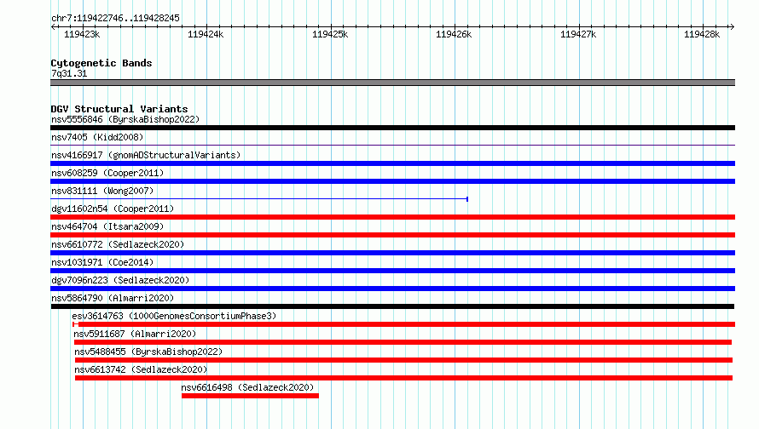
Task: Open variant label nsv464704 (Itsara2009)
Action: [x=107, y=226]
